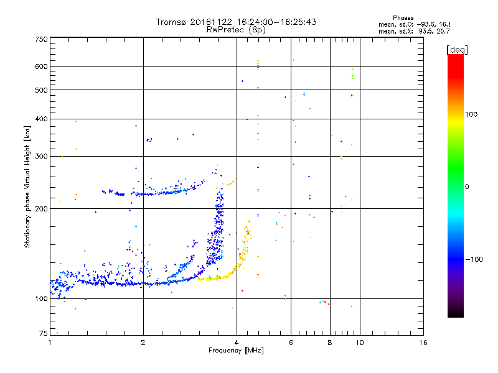The height and width of the screenshot is (373, 498).
Task: Click the x-axis tick label '1'
Action: point(50,343)
